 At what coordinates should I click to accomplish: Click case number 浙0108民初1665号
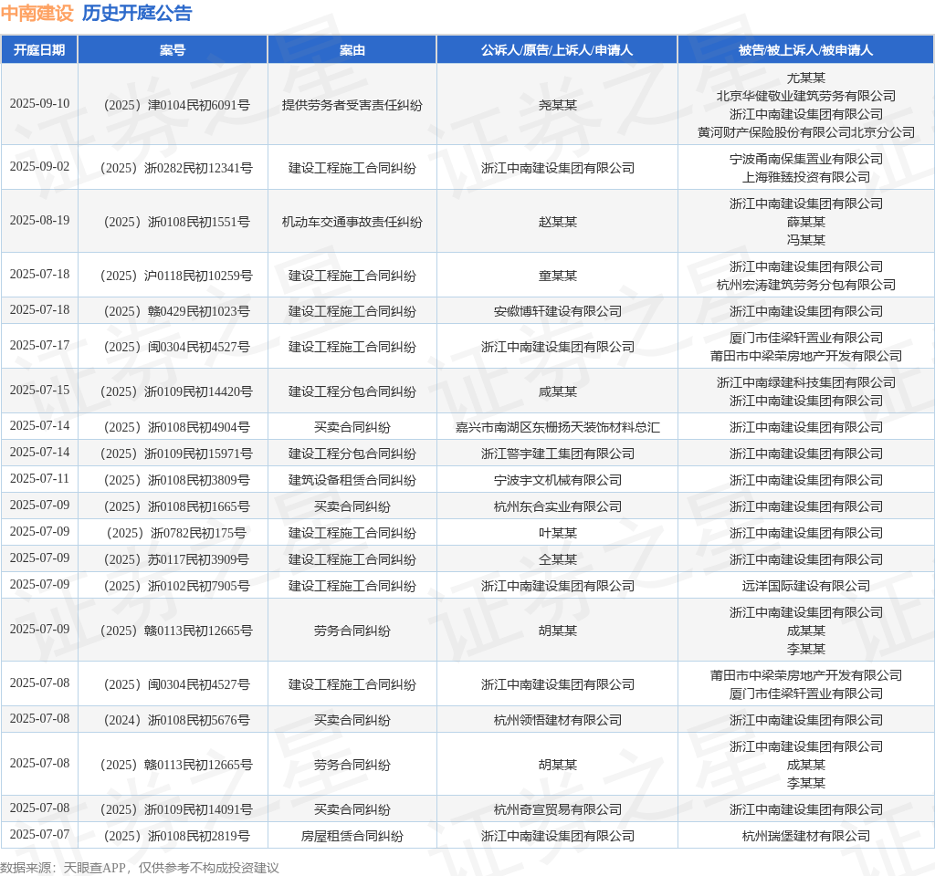176,507
